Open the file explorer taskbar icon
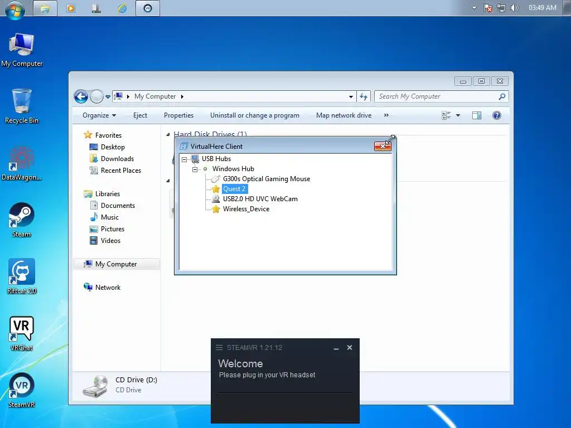Screen dimensions: 571x428 (45, 8)
